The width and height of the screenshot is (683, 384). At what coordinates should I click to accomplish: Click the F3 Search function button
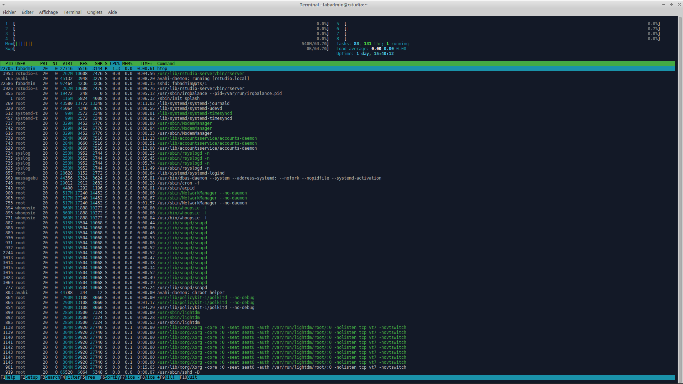52,377
